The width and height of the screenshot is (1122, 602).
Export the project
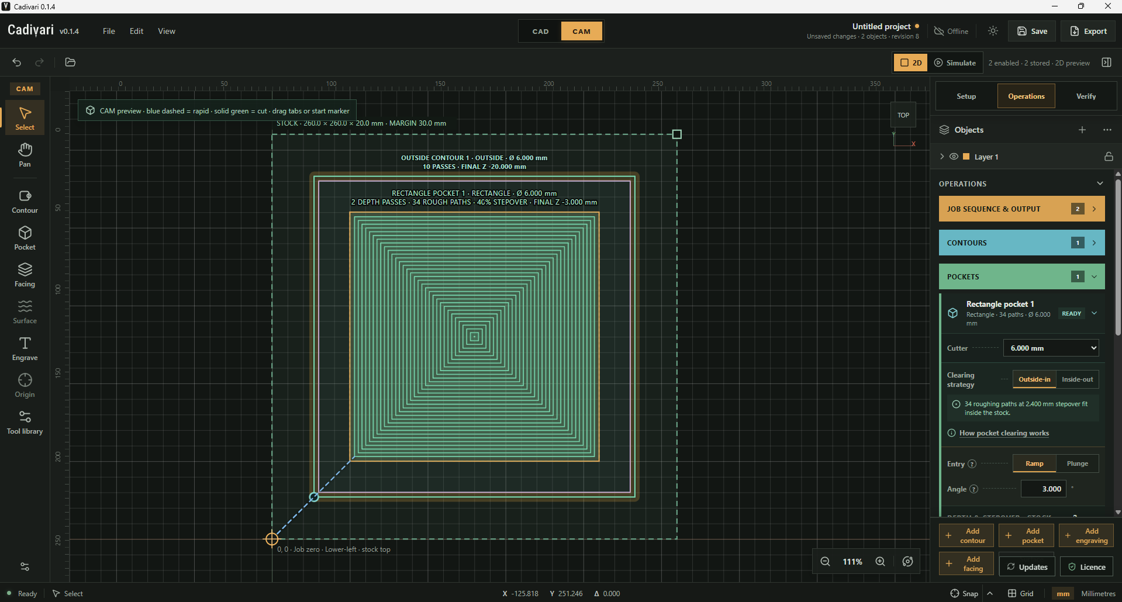coord(1088,31)
